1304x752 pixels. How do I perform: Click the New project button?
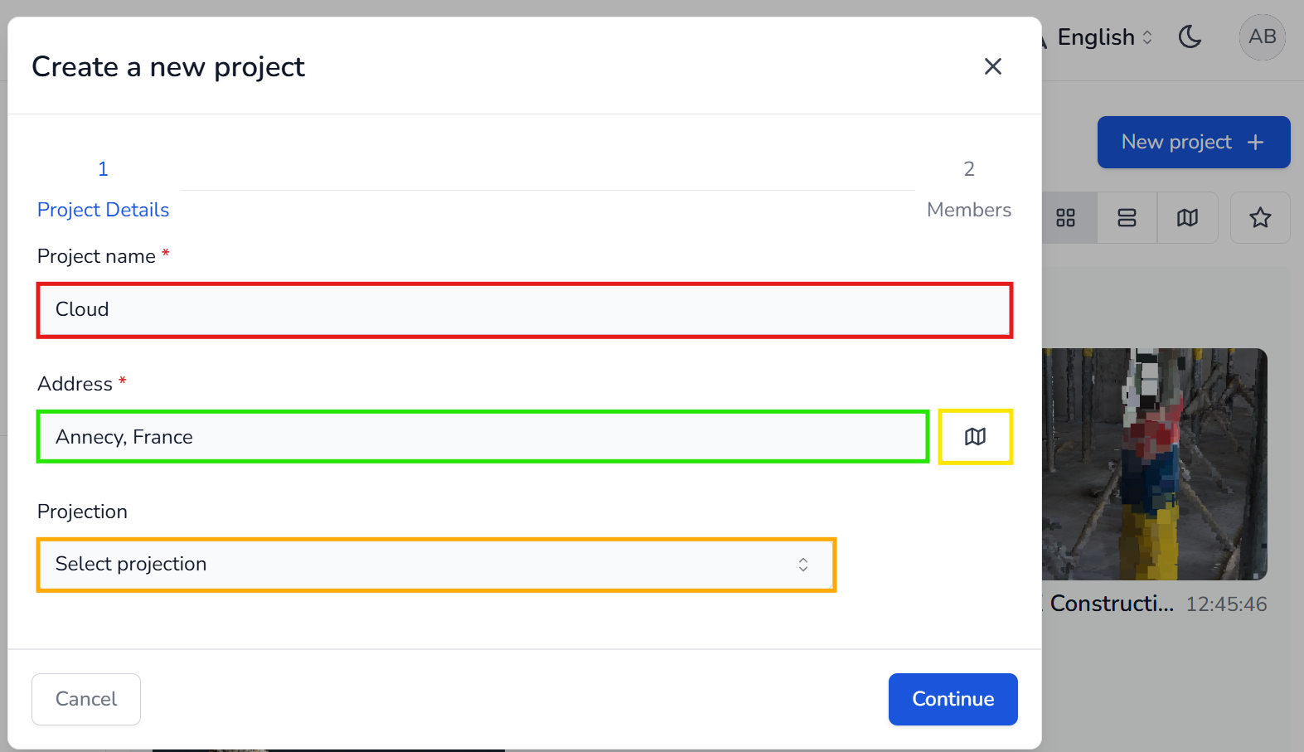coord(1177,143)
